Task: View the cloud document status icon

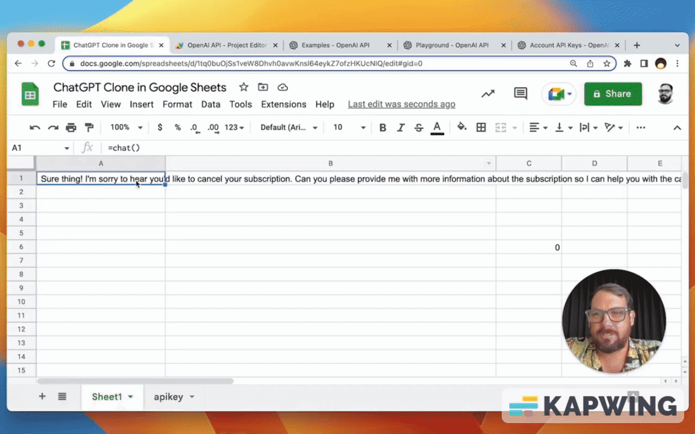Action: [x=282, y=87]
